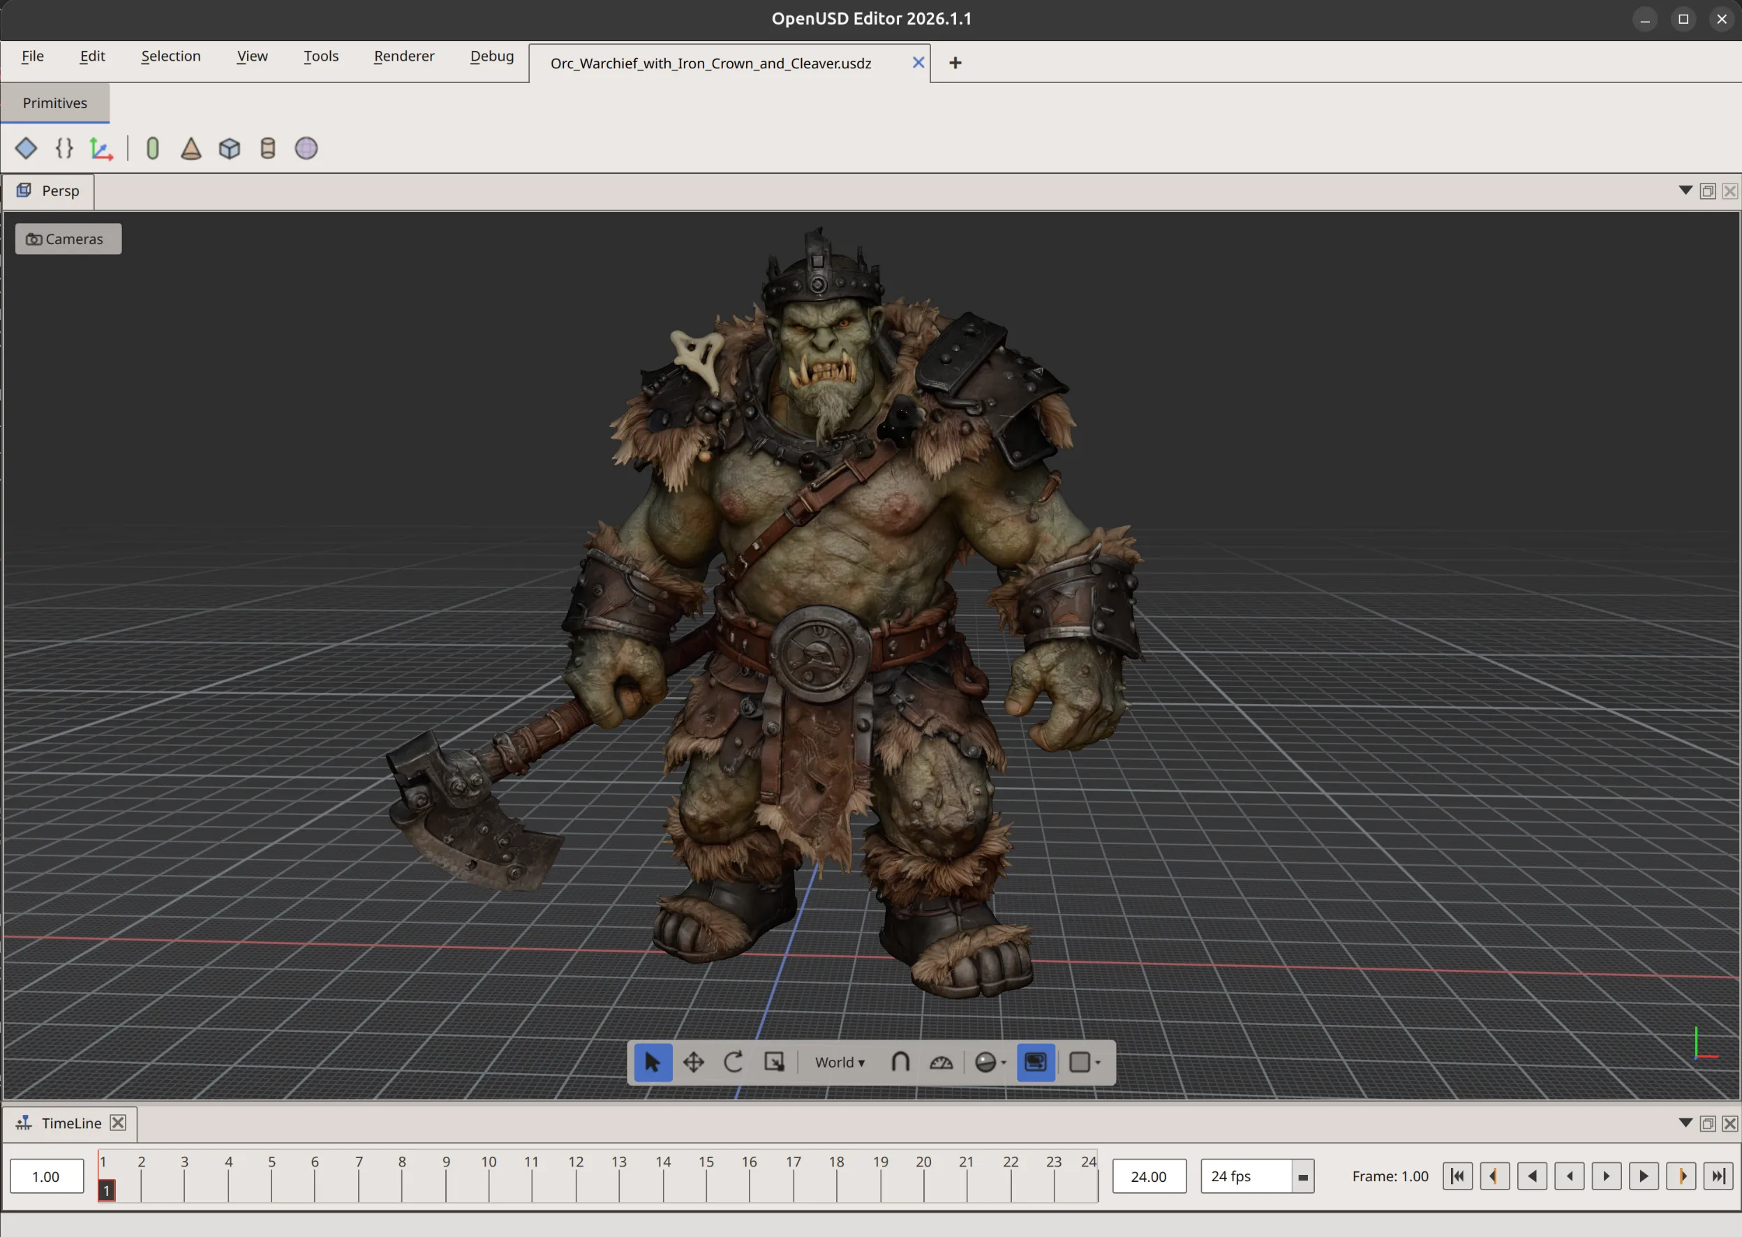Screen dimensions: 1742x1237
Task: Toggle the blue highlighted camera view icon
Action: click(x=1036, y=1063)
